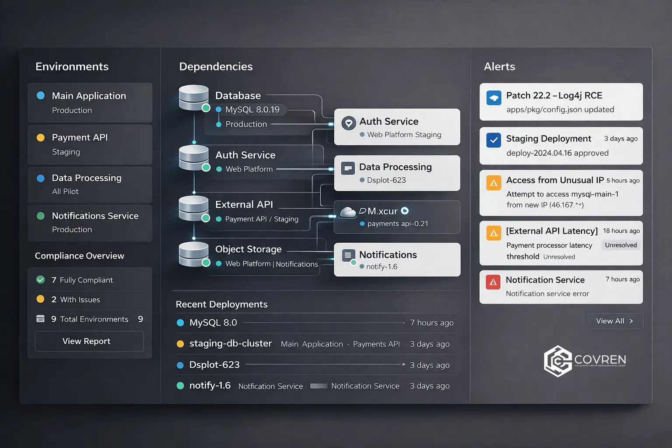Toggle the Staging Deployment blue checkbox
672x448 pixels.
coord(494,140)
